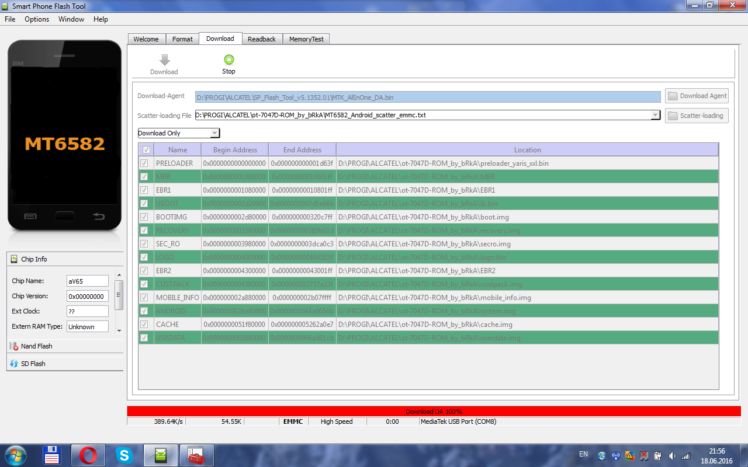Screen dimensions: 748x467
Task: Switch to the Readback tab
Action: pos(261,39)
